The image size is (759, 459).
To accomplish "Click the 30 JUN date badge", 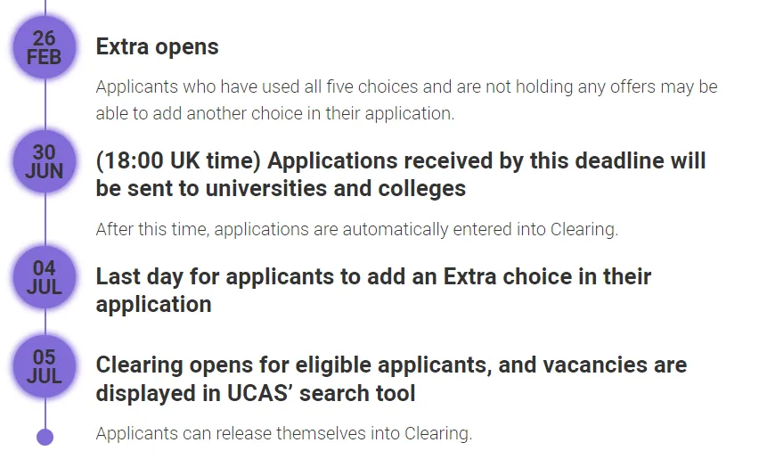I will coord(44,162).
